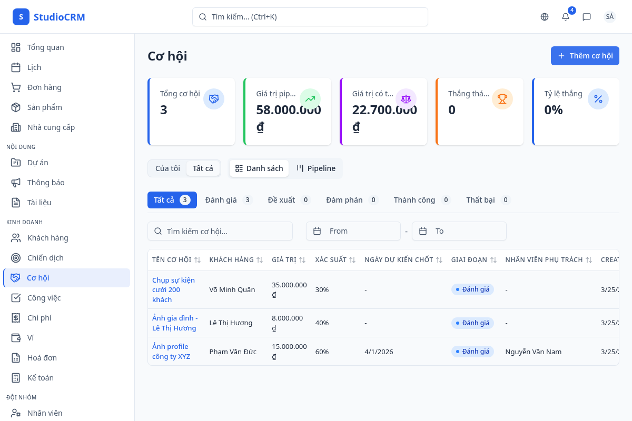
Task: Click the language globe icon
Action: click(544, 17)
